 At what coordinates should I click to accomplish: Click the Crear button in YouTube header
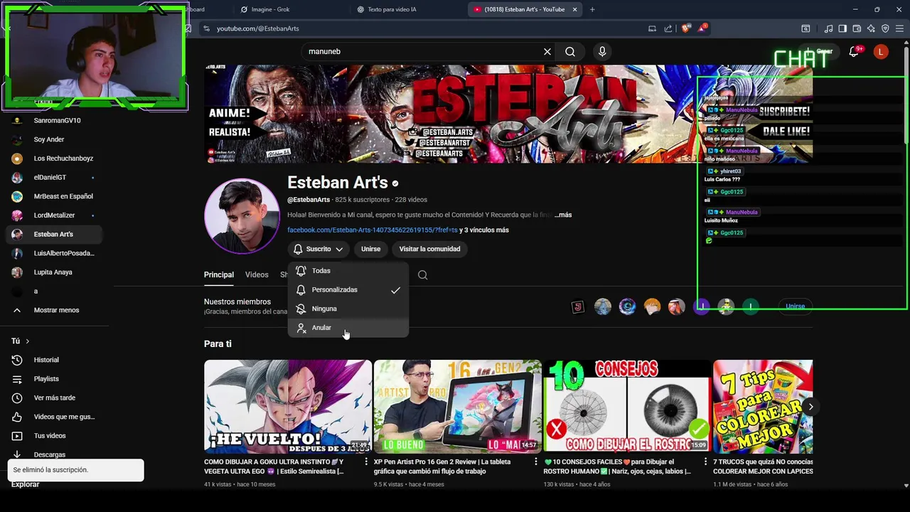pyautogui.click(x=818, y=51)
